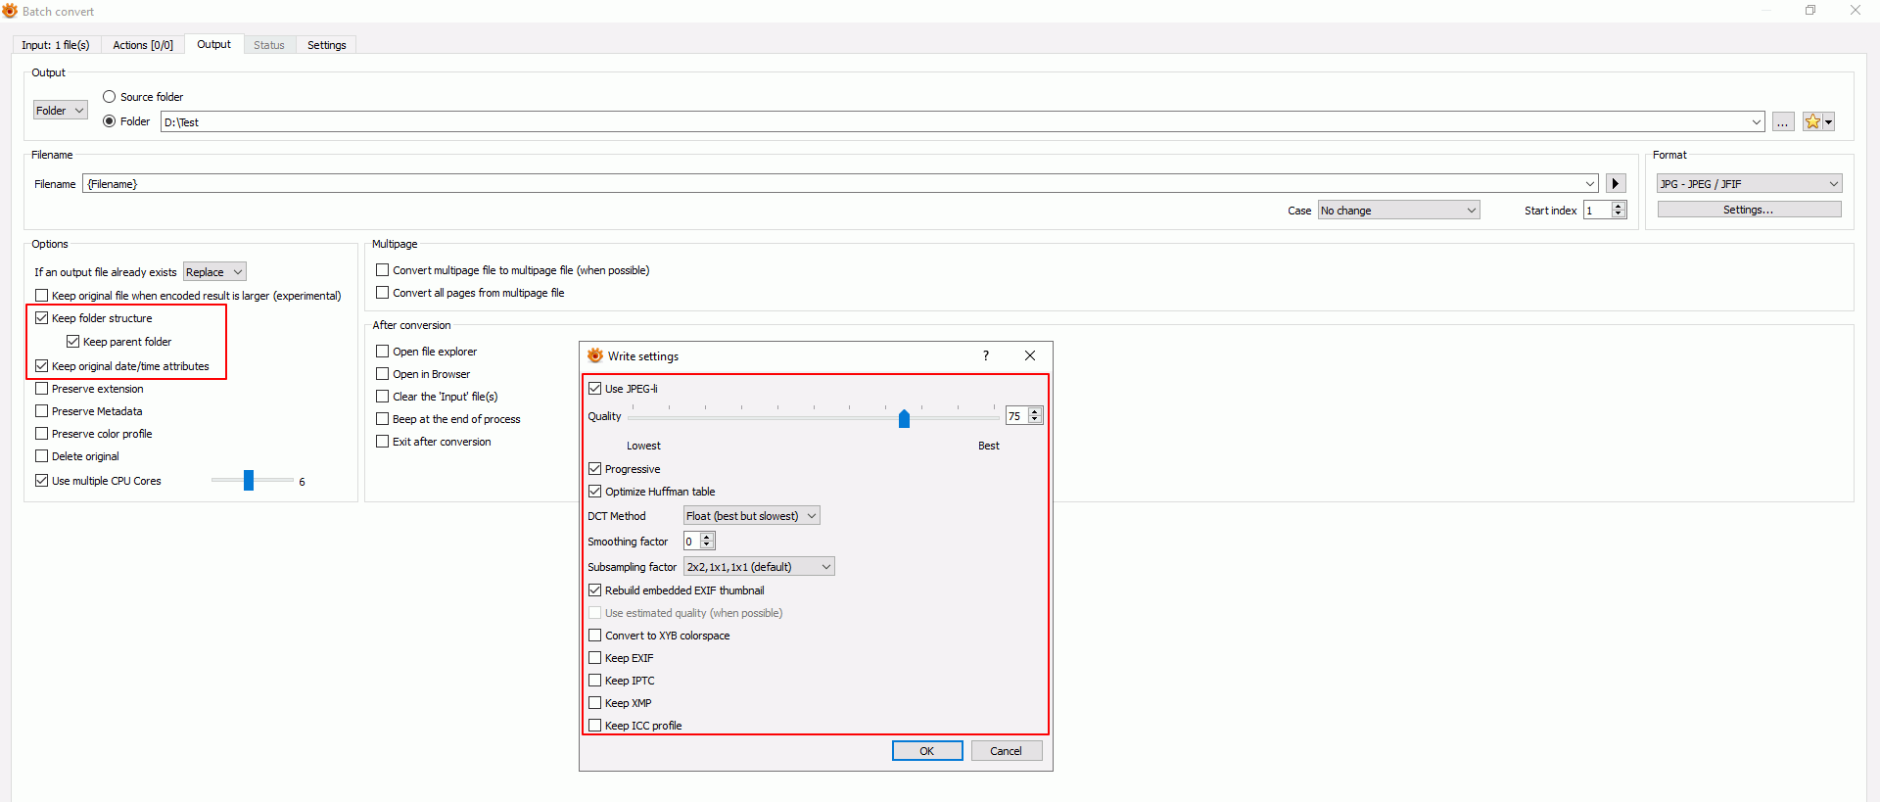Select the Source folder radio button
Viewport: 1880px width, 802px height.
[x=110, y=97]
